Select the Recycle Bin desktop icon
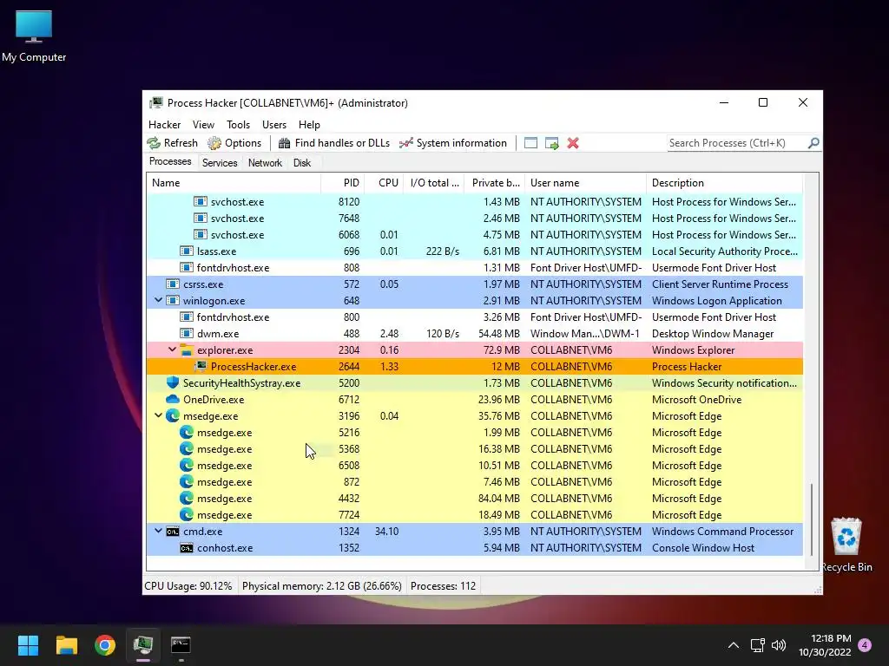 tap(846, 545)
